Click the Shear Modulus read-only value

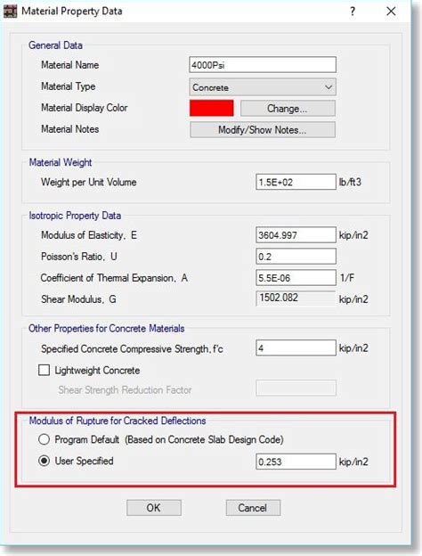tap(296, 298)
